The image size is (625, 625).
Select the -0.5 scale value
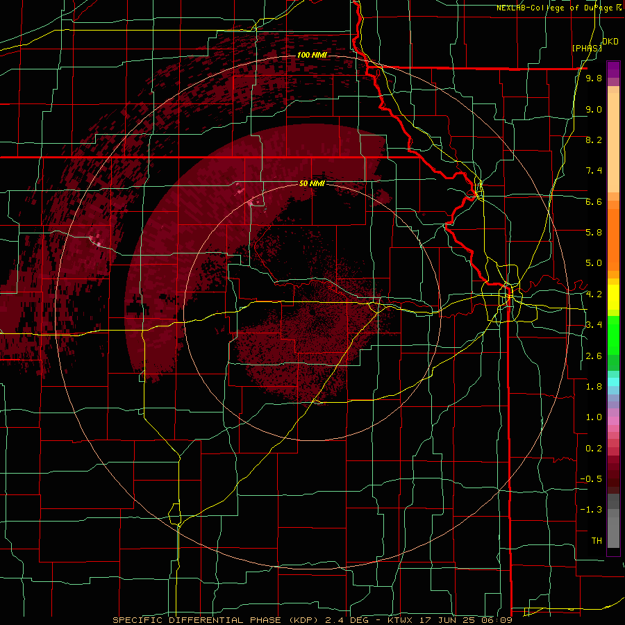[x=591, y=479]
